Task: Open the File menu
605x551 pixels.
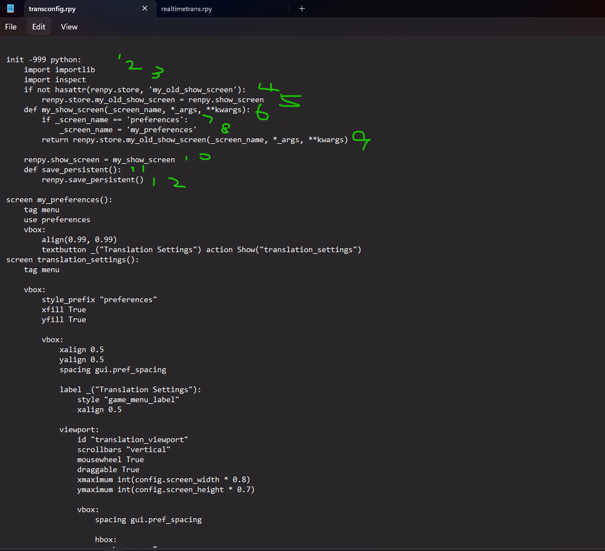Action: pyautogui.click(x=11, y=27)
